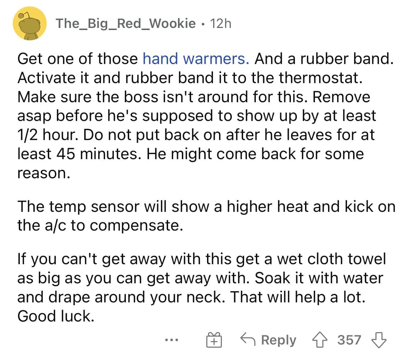Click the curved reply arrow icon
Image resolution: width=414 pixels, height=359 pixels.
(x=248, y=339)
